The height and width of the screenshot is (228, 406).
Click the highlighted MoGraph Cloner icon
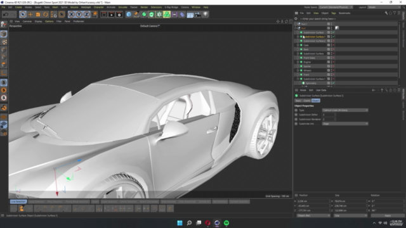point(167,15)
